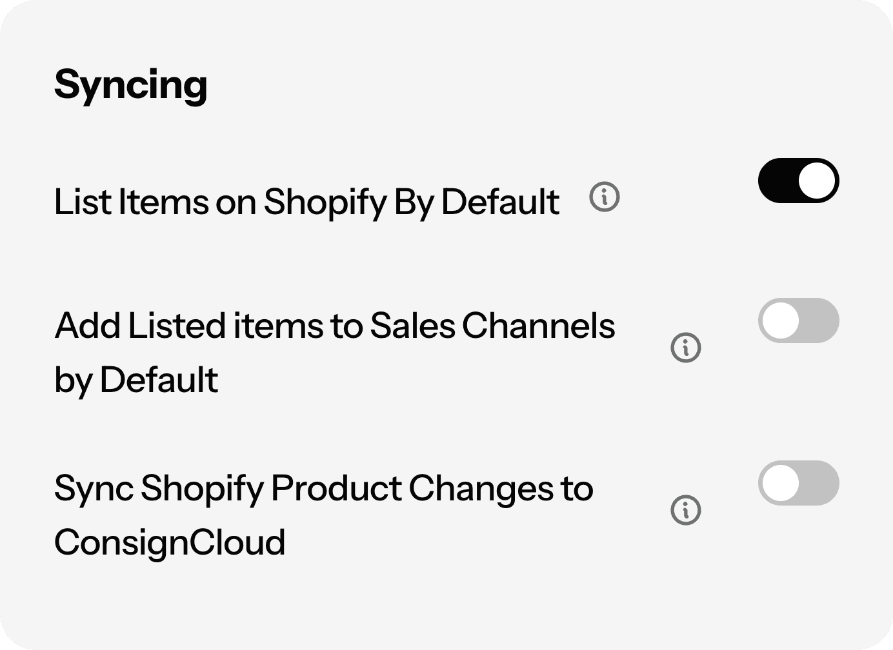Enable Add Listed items to Sales Channels
Viewport: 893px width, 650px height.
click(x=799, y=320)
